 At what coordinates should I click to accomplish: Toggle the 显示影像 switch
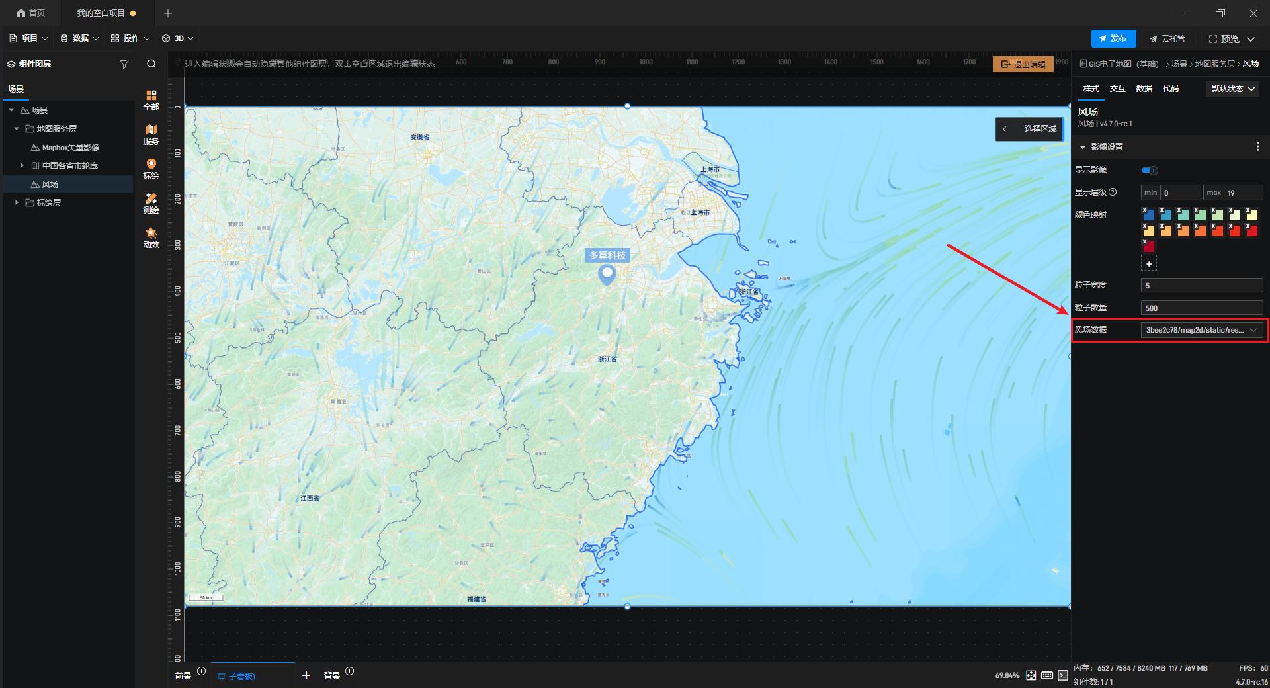1150,171
